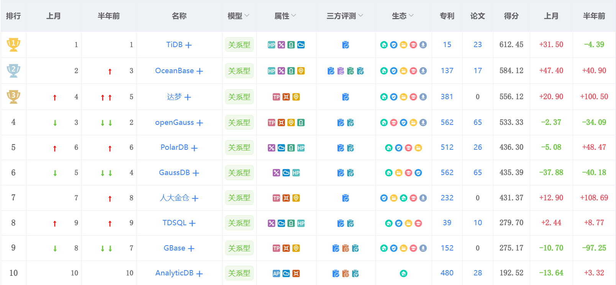
Task: Expand the plus icon beside PolarDB
Action: (194, 148)
